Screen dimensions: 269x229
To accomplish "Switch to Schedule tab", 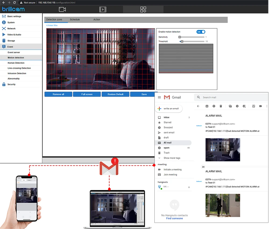I will click(x=75, y=20).
